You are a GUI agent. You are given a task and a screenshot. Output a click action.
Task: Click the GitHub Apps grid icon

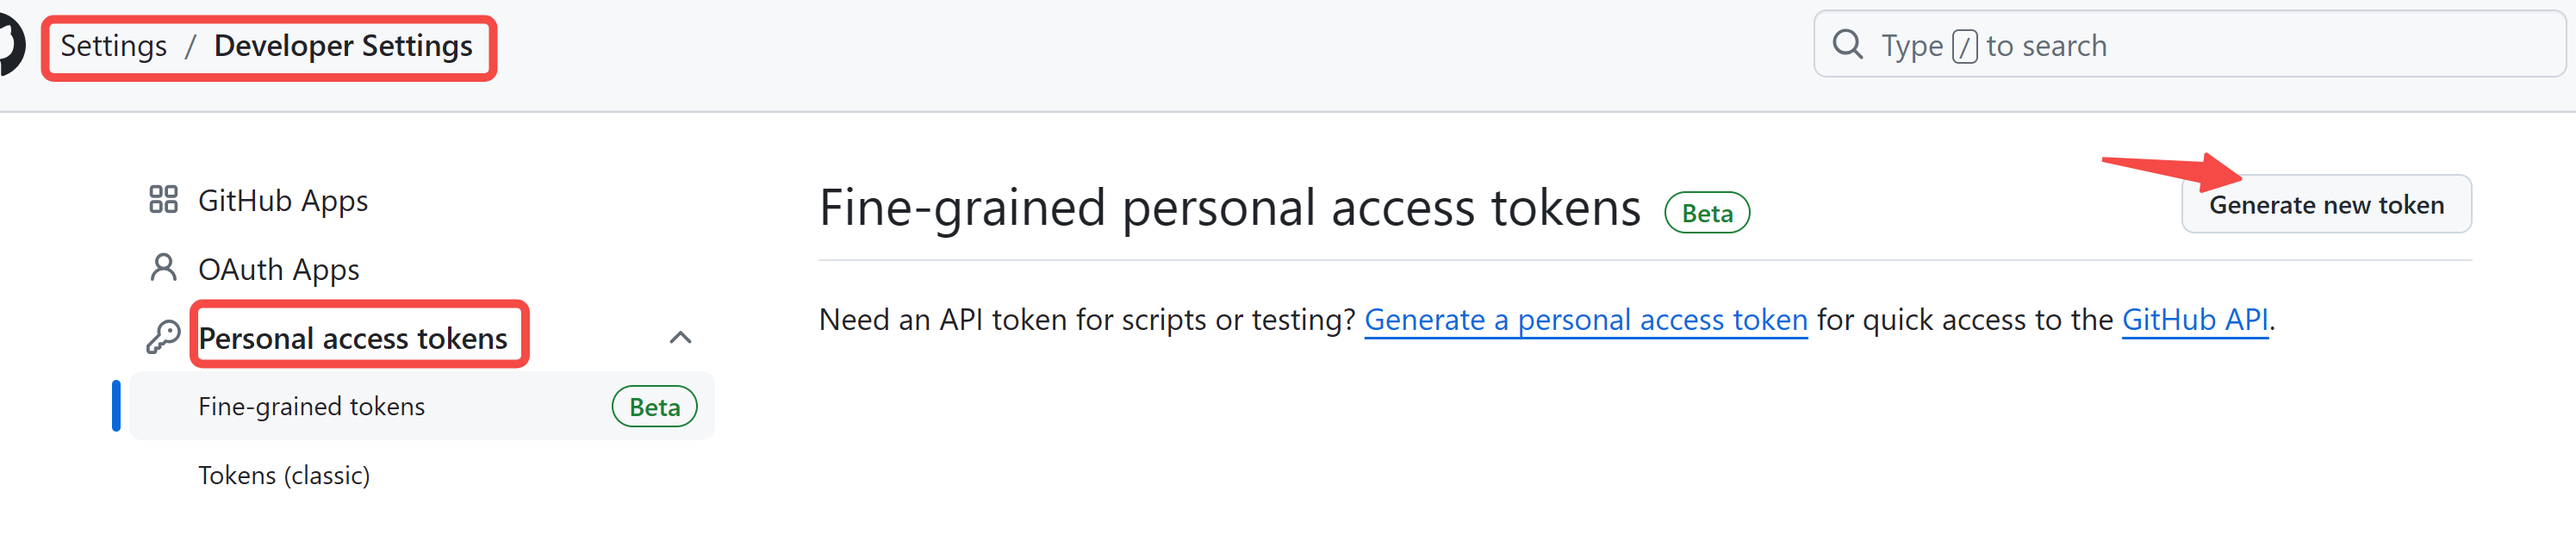point(163,198)
